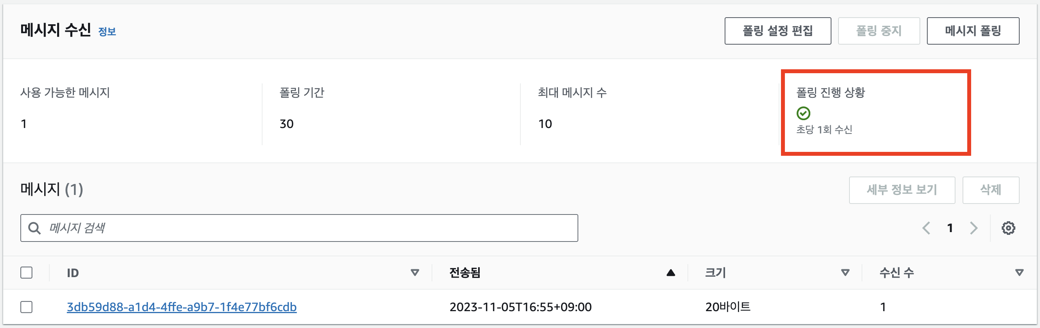Image resolution: width=1040 pixels, height=328 pixels.
Task: Go to the next page of messages
Action: coord(973,228)
